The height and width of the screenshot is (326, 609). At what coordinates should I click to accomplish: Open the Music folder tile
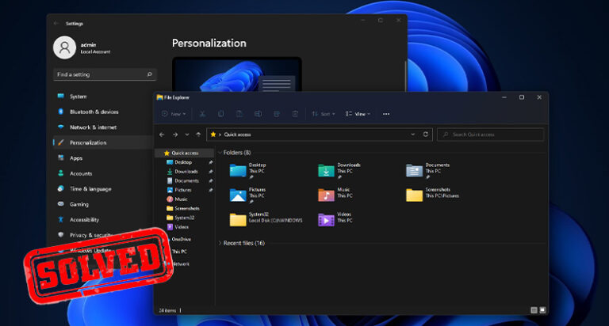point(335,195)
